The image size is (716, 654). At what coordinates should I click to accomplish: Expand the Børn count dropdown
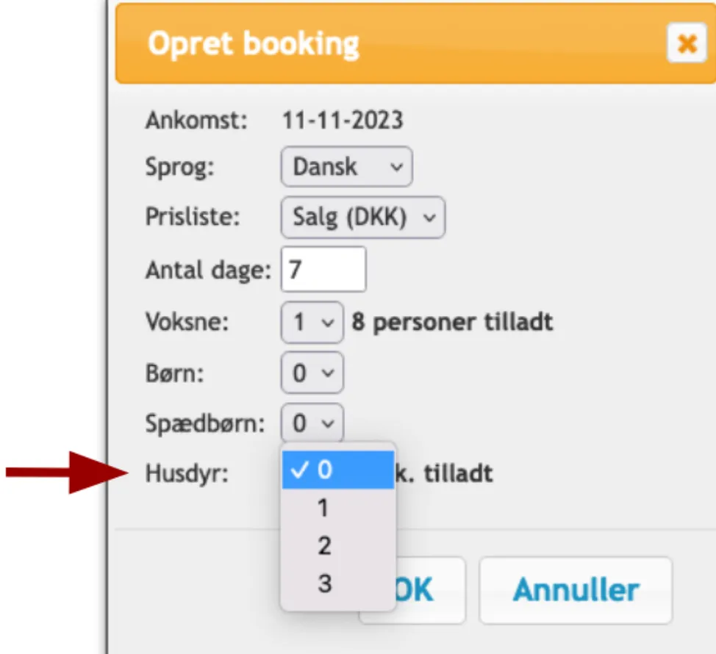312,373
